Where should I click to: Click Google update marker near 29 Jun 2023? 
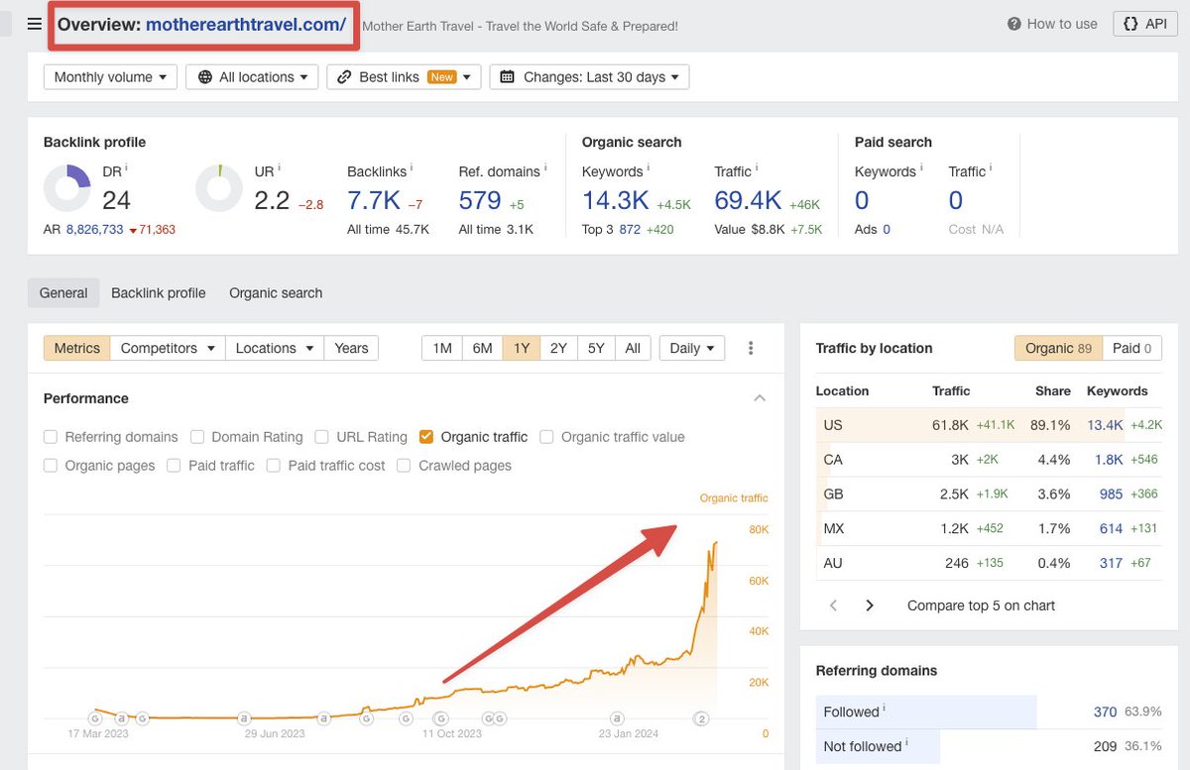[243, 718]
